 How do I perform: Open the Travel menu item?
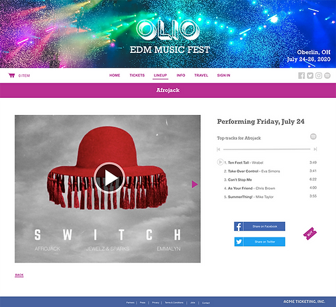tap(201, 75)
